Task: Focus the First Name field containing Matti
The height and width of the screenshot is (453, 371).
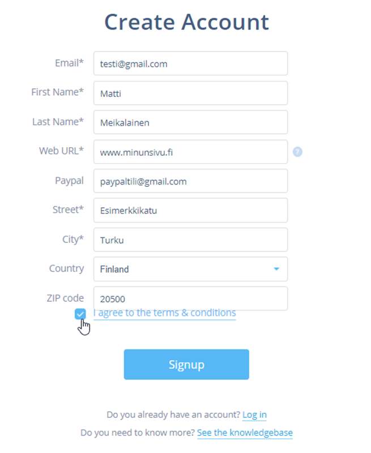Action: tap(190, 93)
